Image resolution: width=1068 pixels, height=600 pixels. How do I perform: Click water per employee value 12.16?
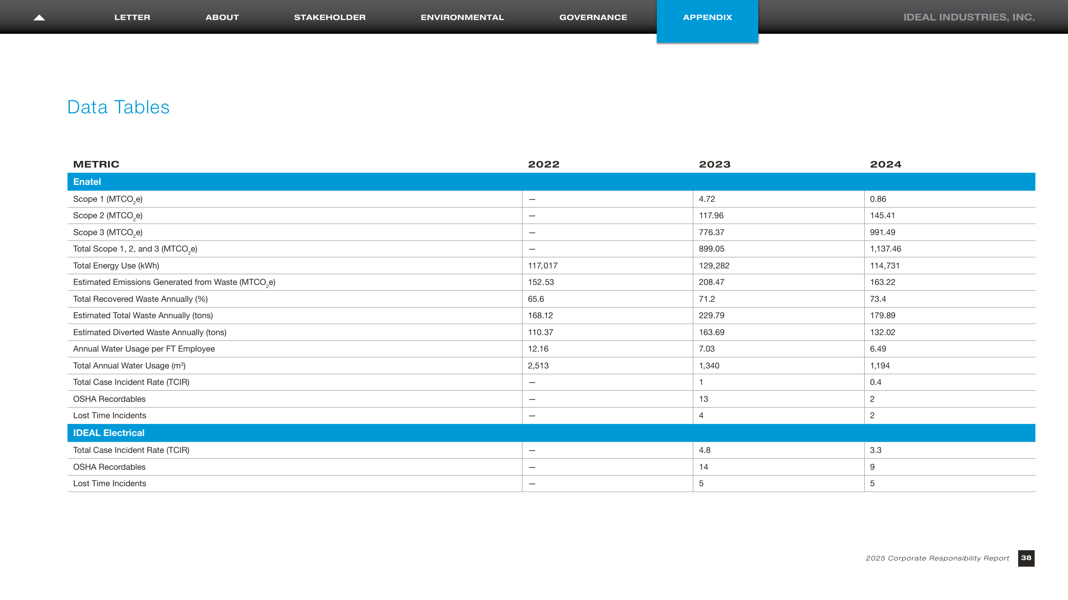point(538,349)
